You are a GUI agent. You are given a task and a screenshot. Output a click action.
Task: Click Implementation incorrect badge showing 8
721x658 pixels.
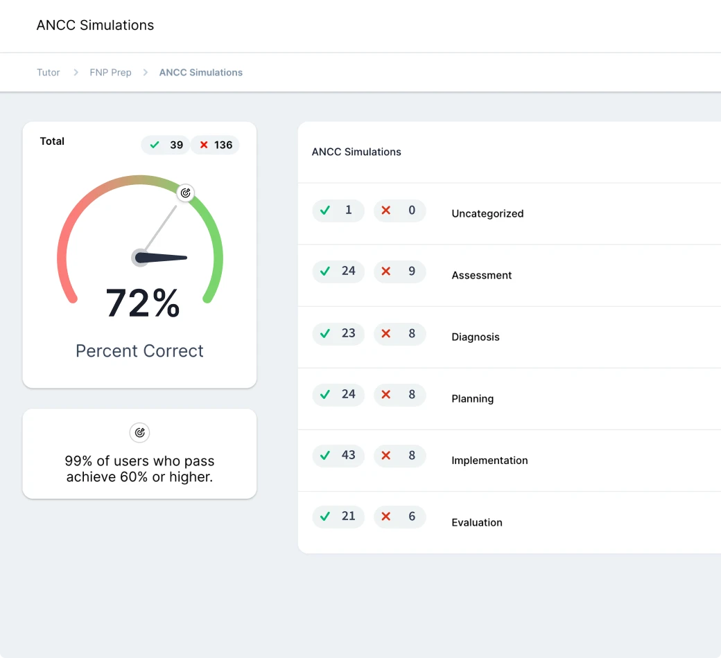399,456
